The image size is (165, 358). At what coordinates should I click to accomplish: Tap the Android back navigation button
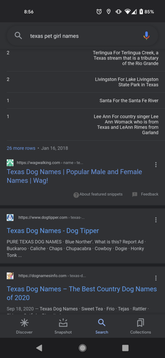[x=39, y=348]
